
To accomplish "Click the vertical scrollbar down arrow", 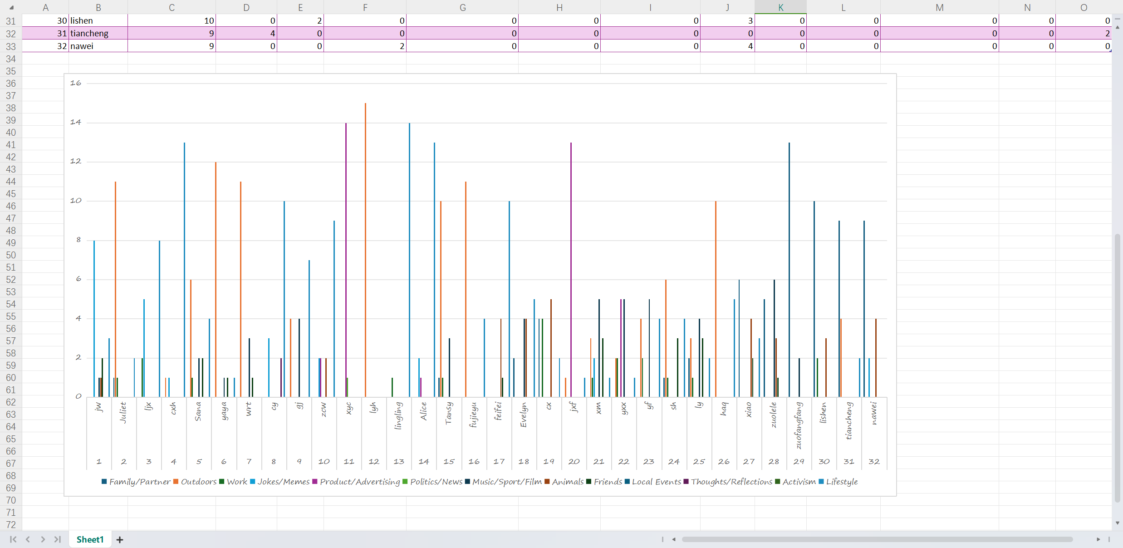I will point(1118,523).
